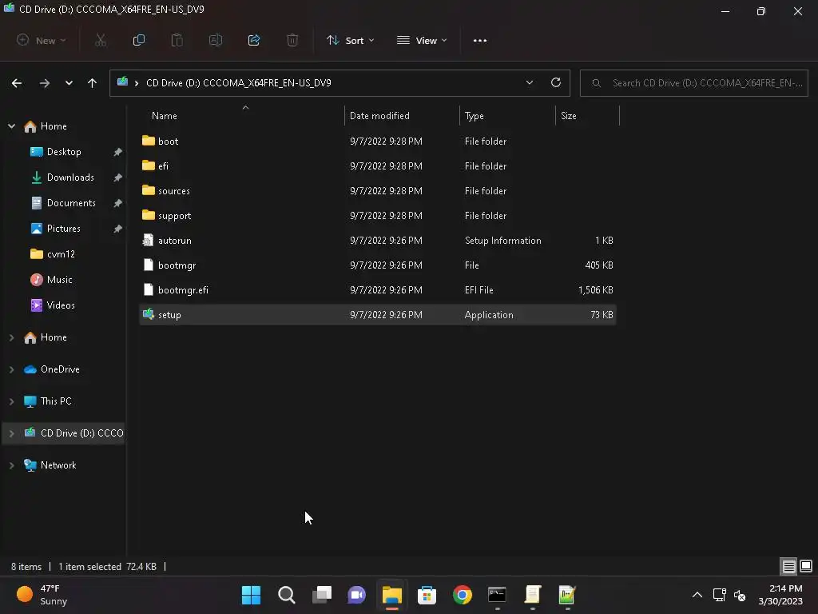The width and height of the screenshot is (818, 614).
Task: Open Desktop in the sidebar
Action: [64, 151]
